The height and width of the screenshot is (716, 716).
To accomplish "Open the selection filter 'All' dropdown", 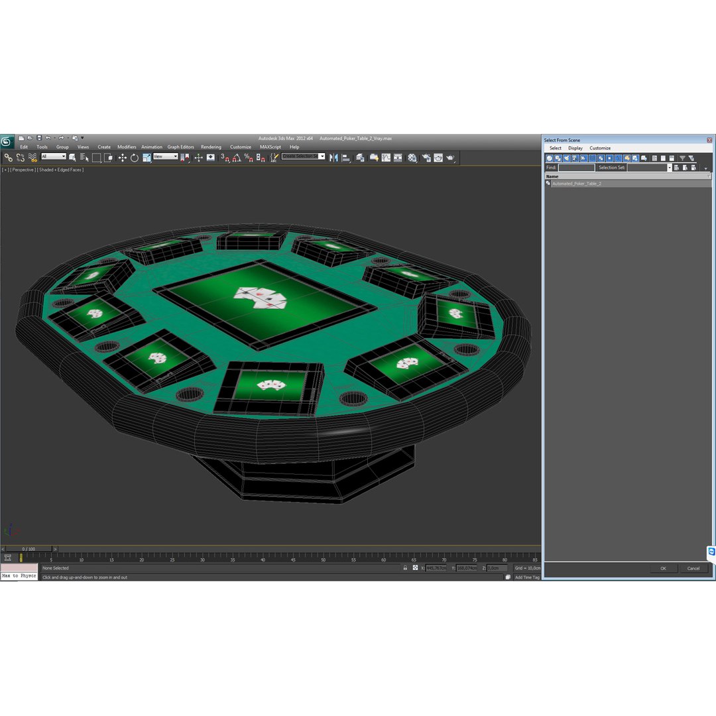I will click(54, 156).
